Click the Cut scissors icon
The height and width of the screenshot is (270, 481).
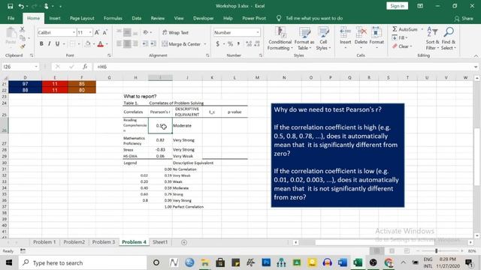pyautogui.click(x=22, y=30)
